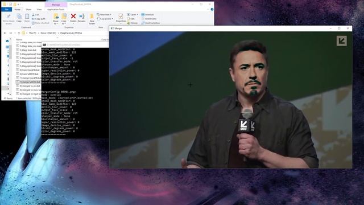Open the Open dropdown in ribbon
Screen dimensions: 364x205
pos(133,15)
